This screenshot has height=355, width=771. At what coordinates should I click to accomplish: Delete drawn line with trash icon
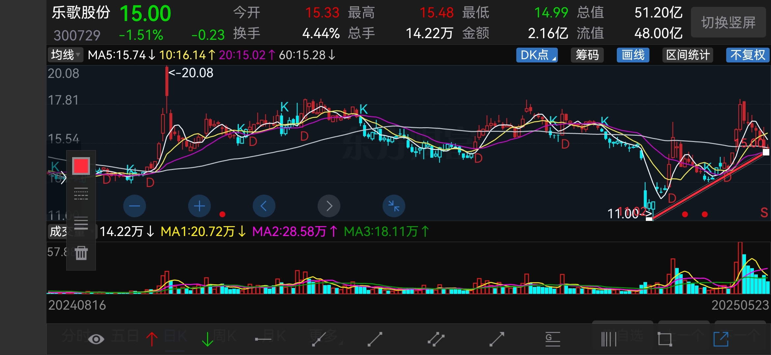tap(81, 253)
